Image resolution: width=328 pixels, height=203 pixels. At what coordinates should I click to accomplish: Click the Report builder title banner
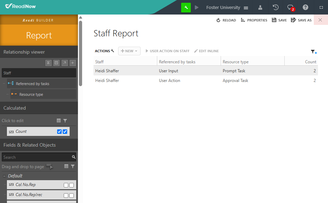tap(39, 35)
